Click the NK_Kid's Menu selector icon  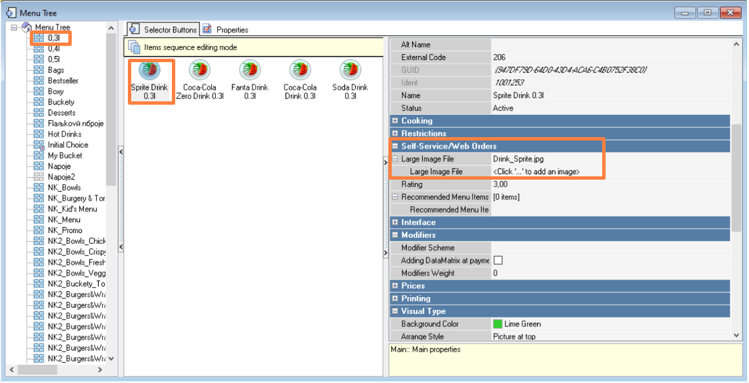(x=39, y=209)
